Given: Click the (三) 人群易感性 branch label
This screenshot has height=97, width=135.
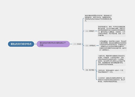Looking at the screenshot, I should tap(90, 46).
